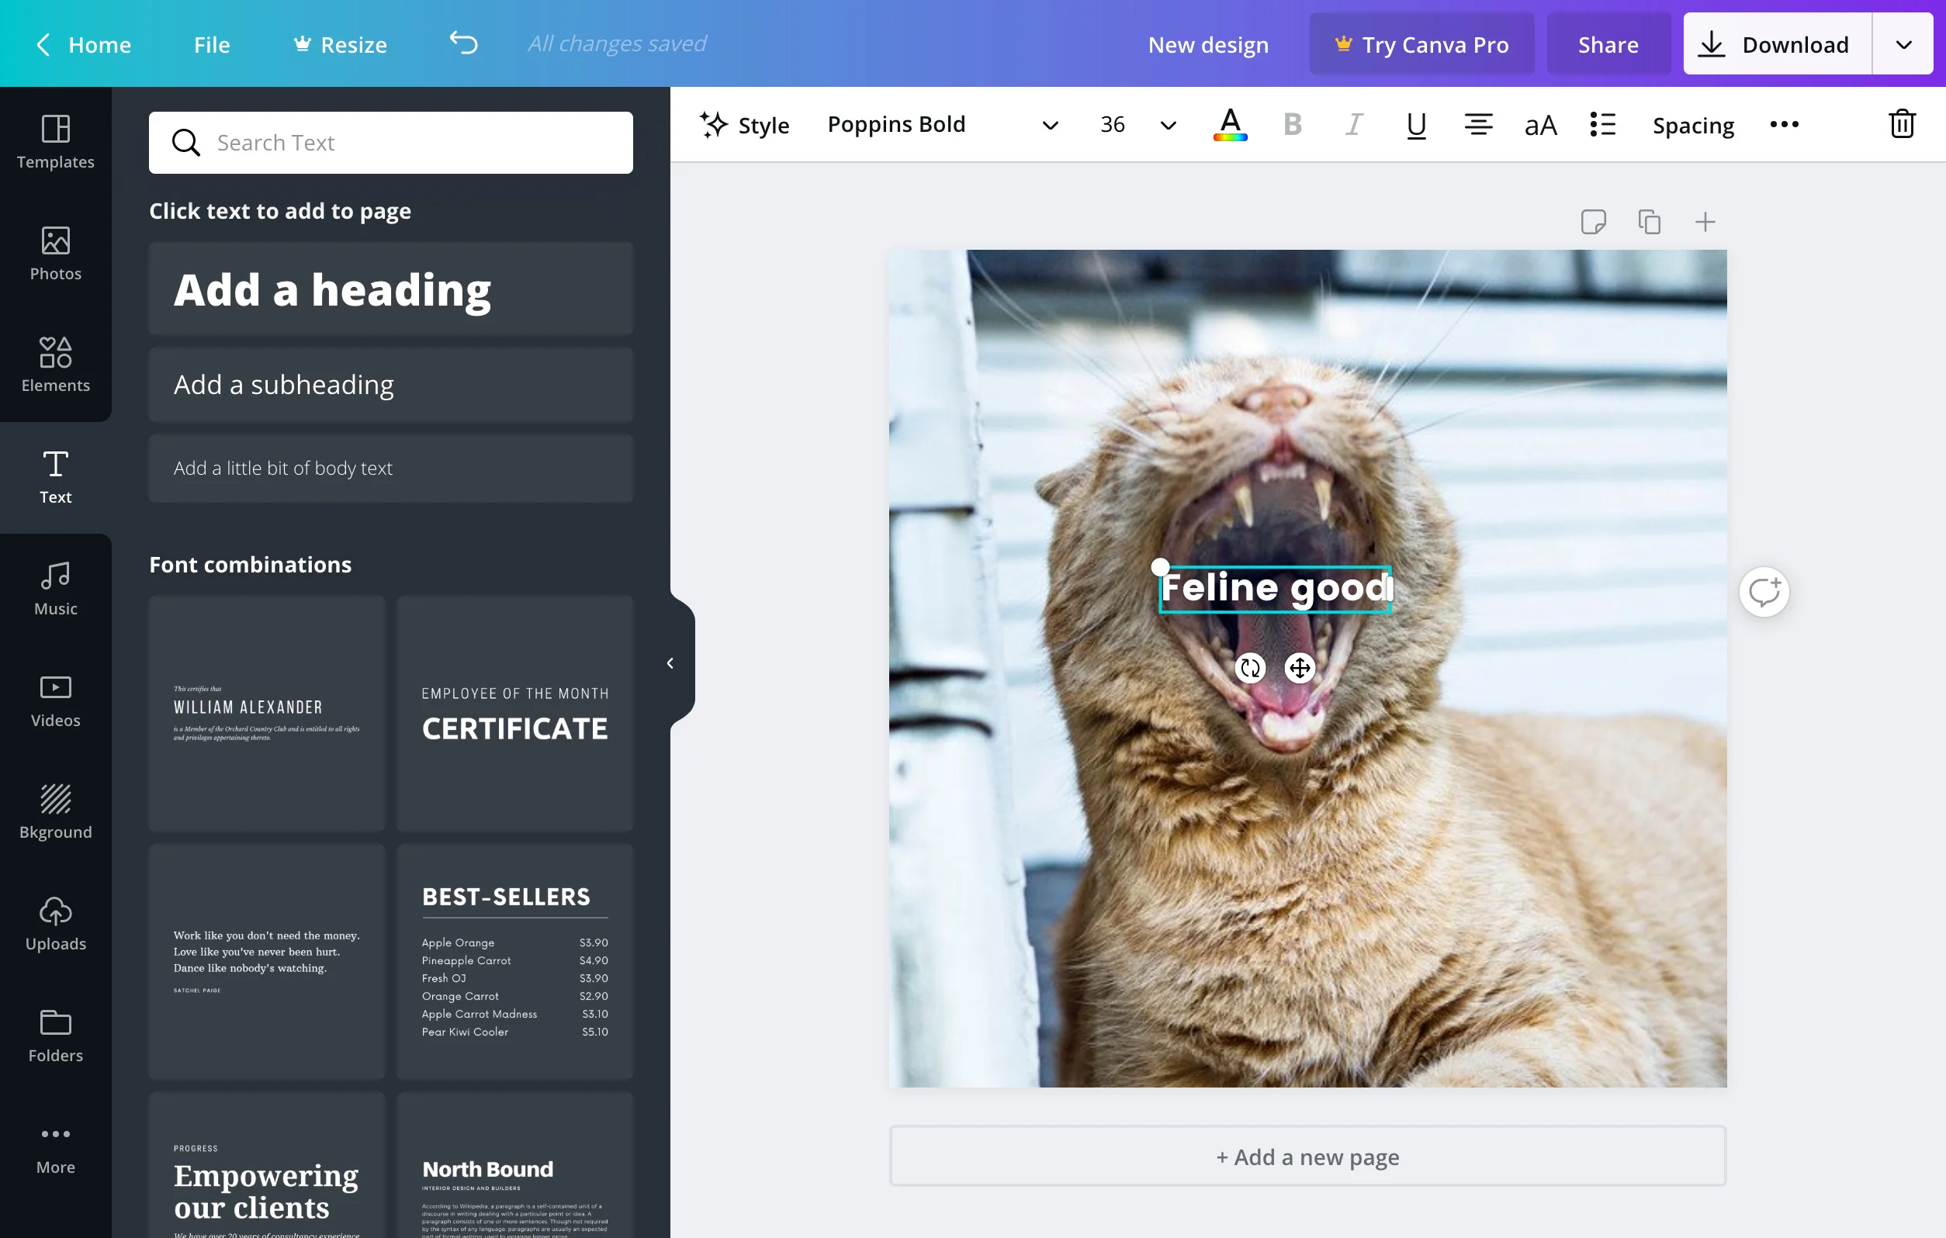Click the Uploads panel icon
Viewport: 1946px width, 1238px height.
[55, 923]
